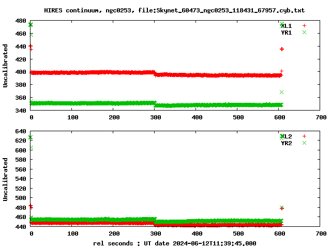Screen dimensions: 331x248
Task: Select the XL2 legend label
Action: (287, 136)
